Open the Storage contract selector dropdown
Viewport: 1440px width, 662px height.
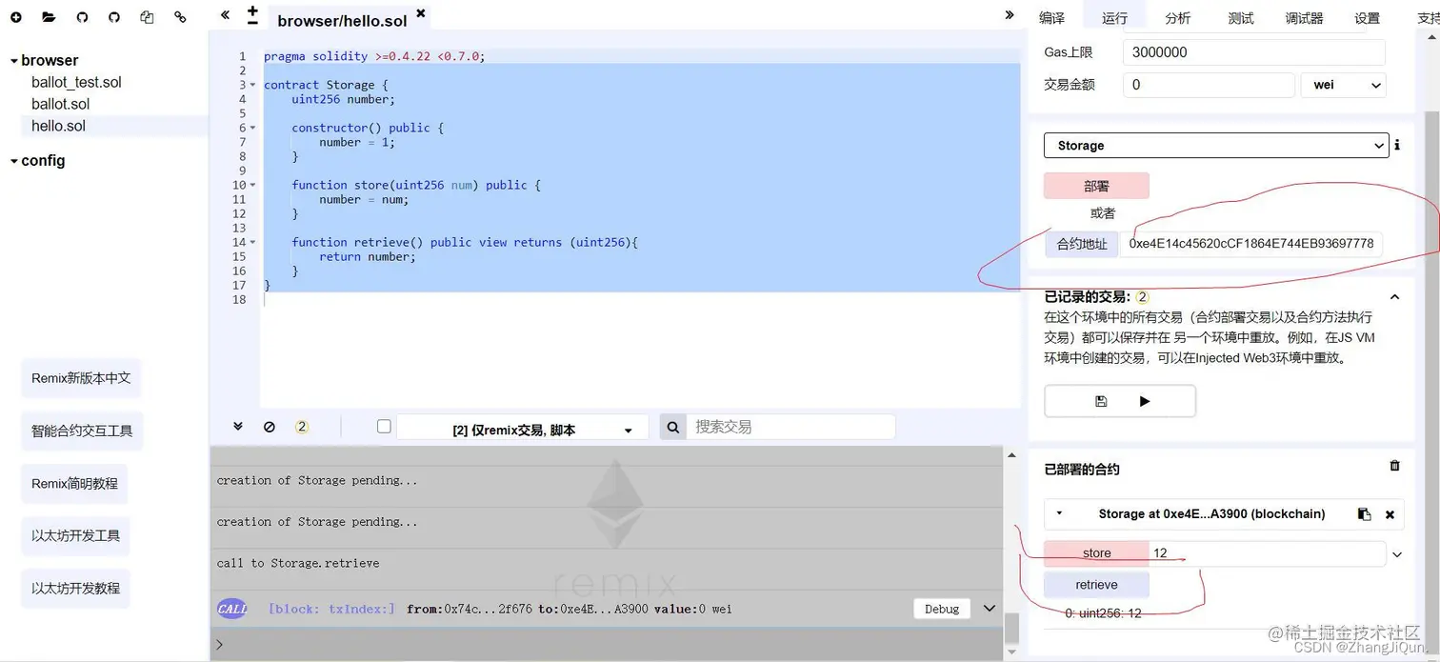[1216, 146]
